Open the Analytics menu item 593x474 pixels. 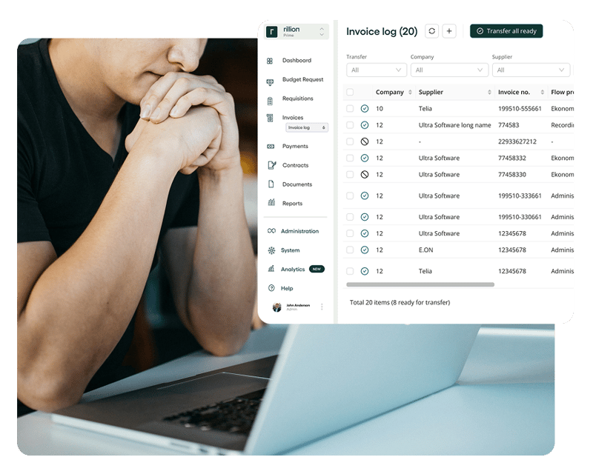293,270
